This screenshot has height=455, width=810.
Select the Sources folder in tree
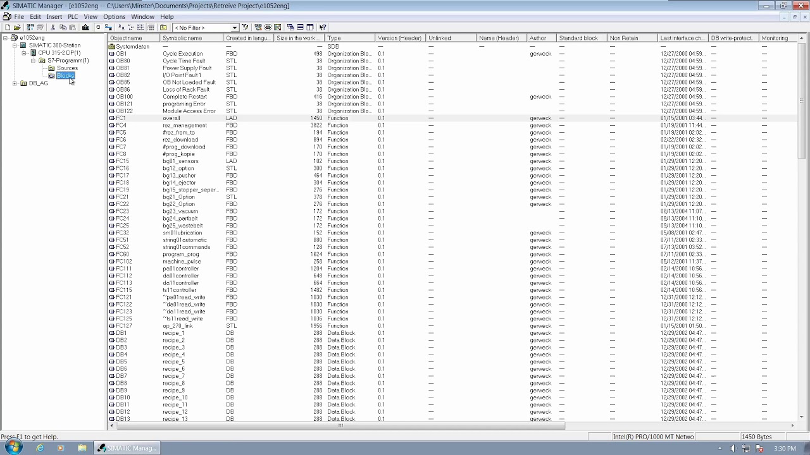pyautogui.click(x=67, y=68)
